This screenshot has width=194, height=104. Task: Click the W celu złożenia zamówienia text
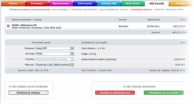click(x=139, y=86)
